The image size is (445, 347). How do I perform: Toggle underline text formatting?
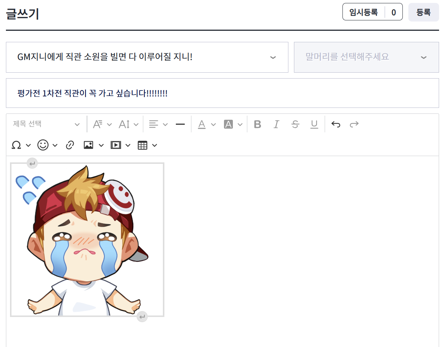tap(314, 124)
